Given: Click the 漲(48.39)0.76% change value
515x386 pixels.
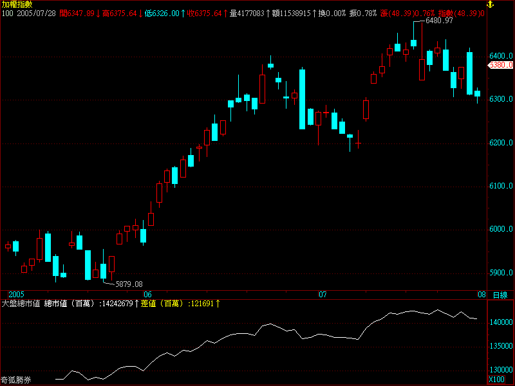Looking at the screenshot, I should (407, 14).
